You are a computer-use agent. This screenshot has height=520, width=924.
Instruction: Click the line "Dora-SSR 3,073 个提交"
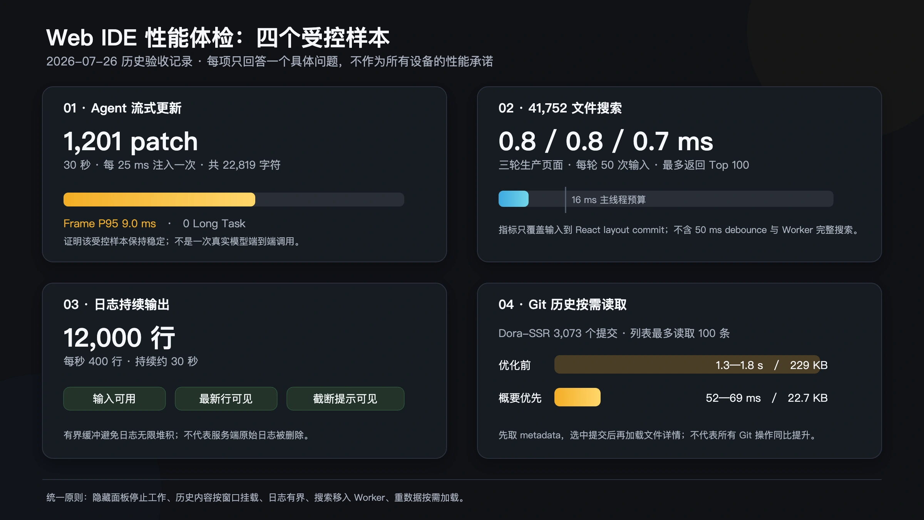614,333
